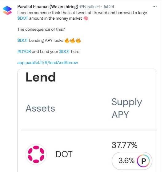Click the 3.6% reward pill badge
Image resolution: width=164 pixels, height=172 pixels.
(132, 161)
